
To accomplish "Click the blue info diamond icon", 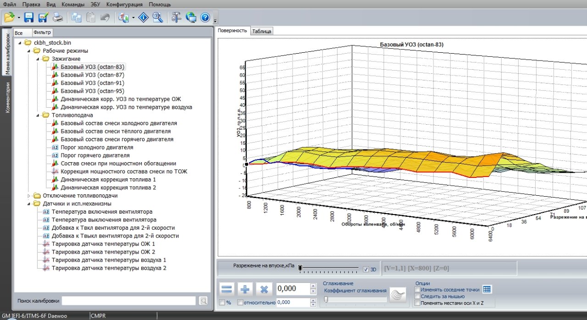I will click(x=144, y=18).
